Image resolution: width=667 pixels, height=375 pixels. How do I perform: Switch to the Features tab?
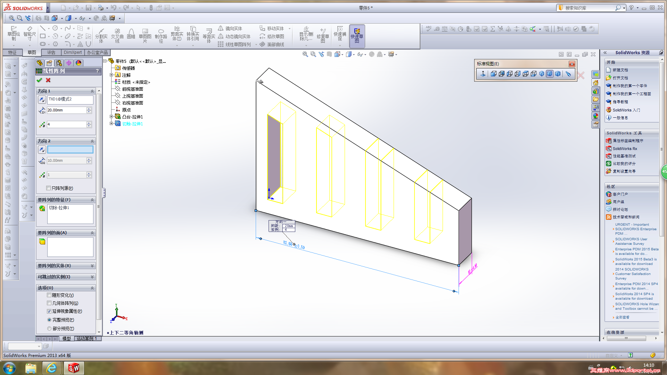(x=13, y=52)
